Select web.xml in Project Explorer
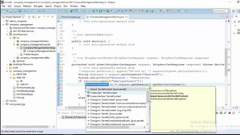Screen dimensions: 240x135 pyautogui.click(x=24, y=84)
